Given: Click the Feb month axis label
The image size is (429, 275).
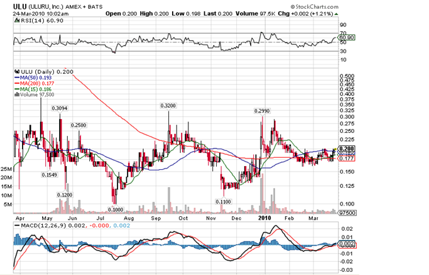Looking at the screenshot, I should click(x=289, y=218).
